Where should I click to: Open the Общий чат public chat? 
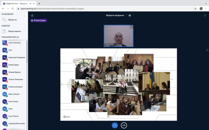point(13,20)
